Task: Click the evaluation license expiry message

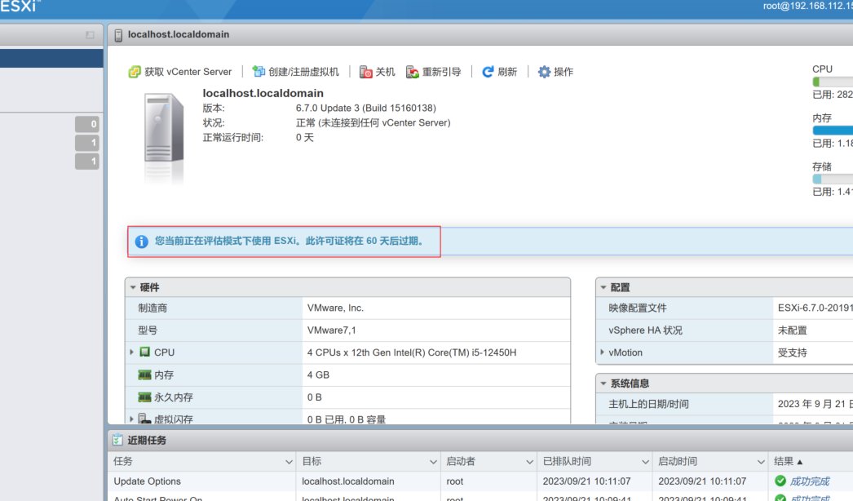Action: click(x=289, y=241)
